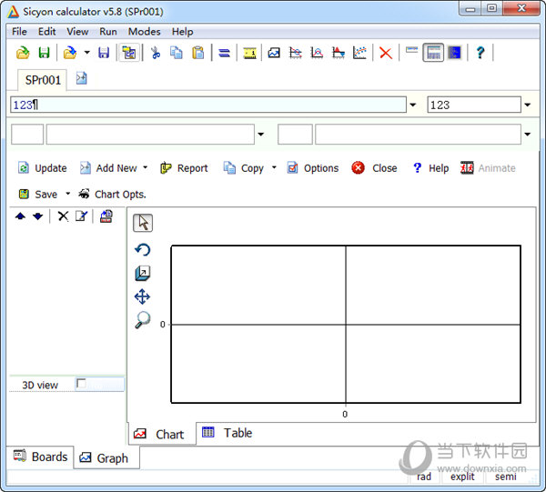Image resolution: width=546 pixels, height=492 pixels.
Task: Click the yellow ruler units icon
Action: (249, 54)
